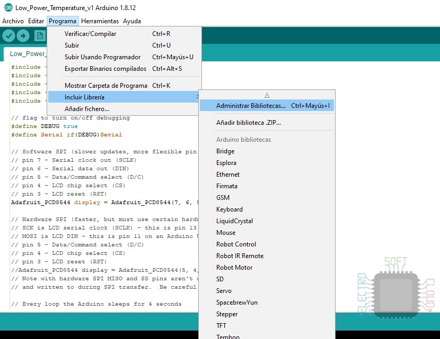440x339 pixels.
Task: Click the '// Software SPI' comment line
Action: click(104, 152)
